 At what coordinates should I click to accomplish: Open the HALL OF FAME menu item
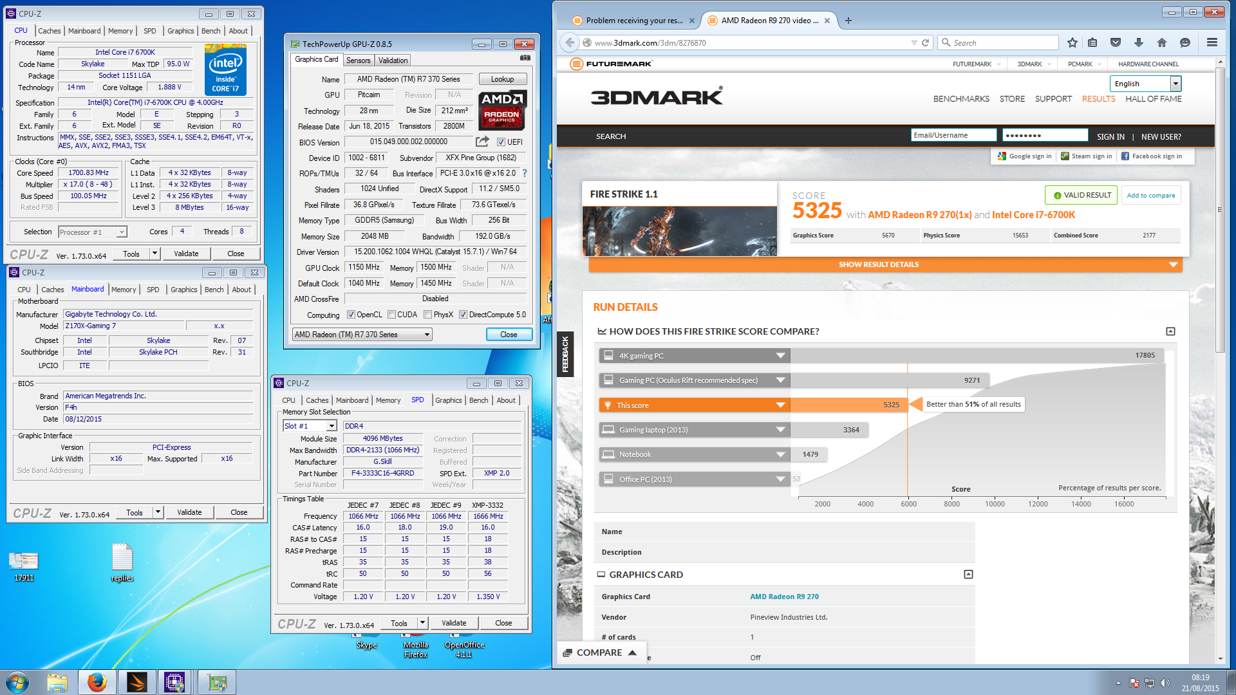coord(1153,98)
